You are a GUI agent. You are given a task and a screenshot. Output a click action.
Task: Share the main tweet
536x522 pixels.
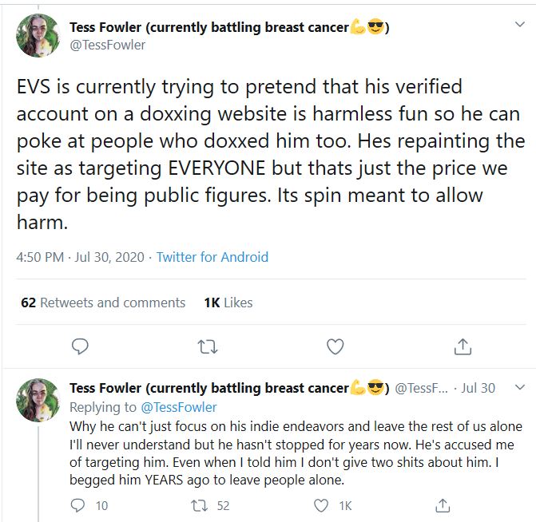tap(463, 346)
